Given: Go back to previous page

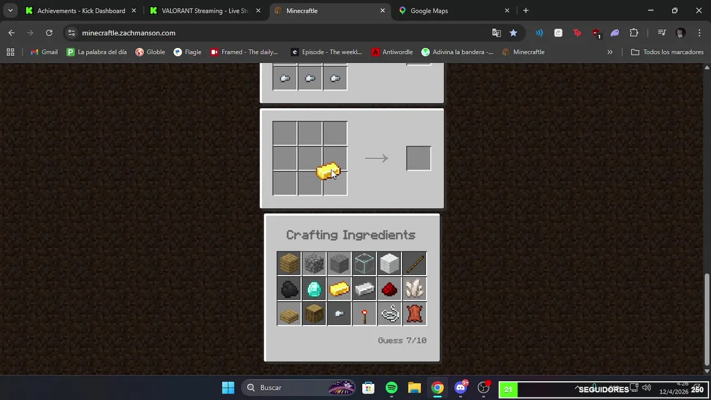Looking at the screenshot, I should (12, 33).
